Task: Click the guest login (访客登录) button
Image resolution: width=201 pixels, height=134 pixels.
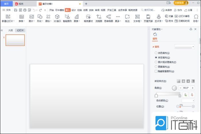Action: [181, 3]
